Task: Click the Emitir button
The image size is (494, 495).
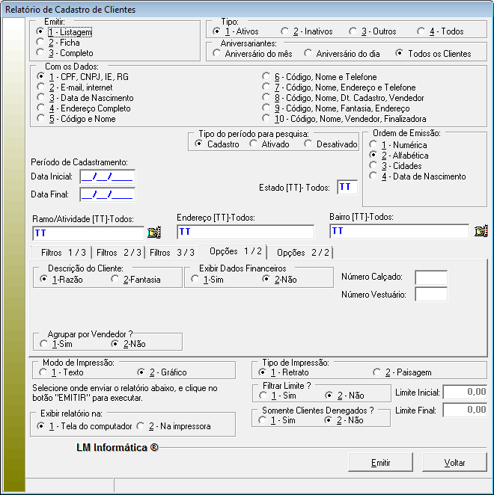Action: pos(380,463)
